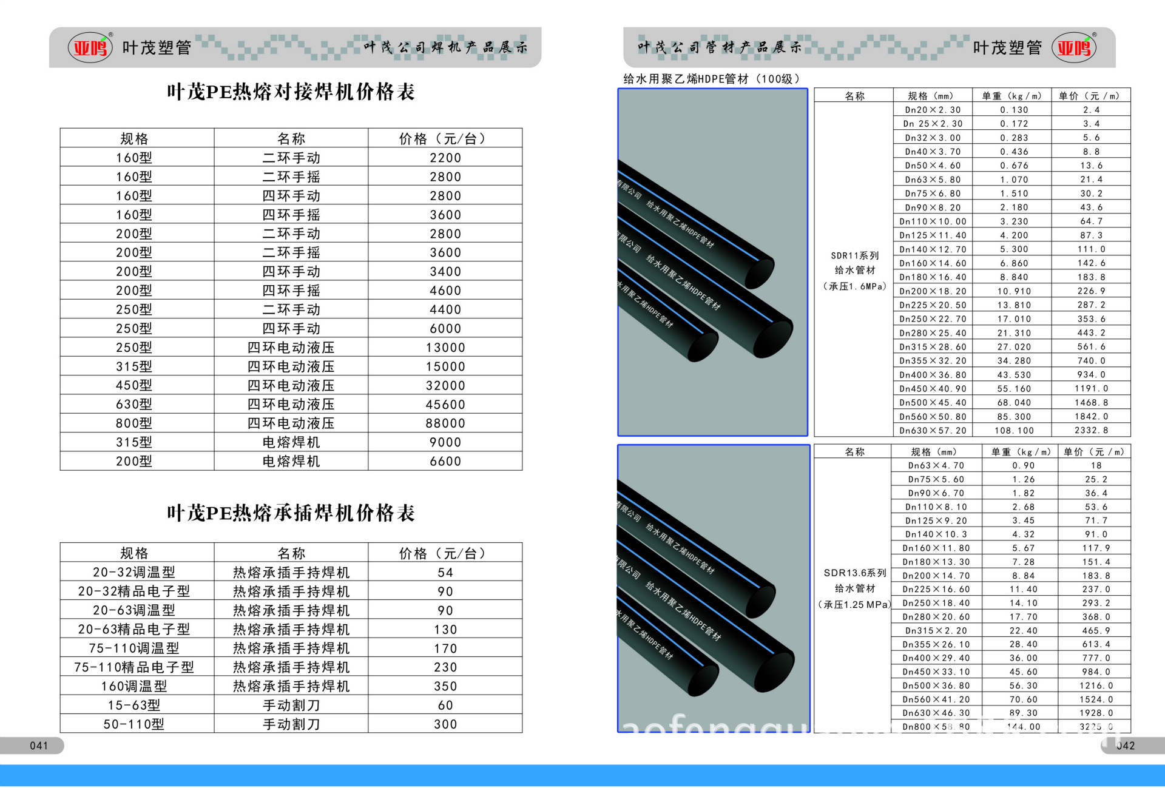Select the price cell 4400

tap(445, 309)
